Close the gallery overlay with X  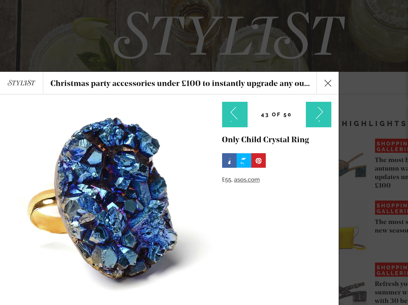328,83
